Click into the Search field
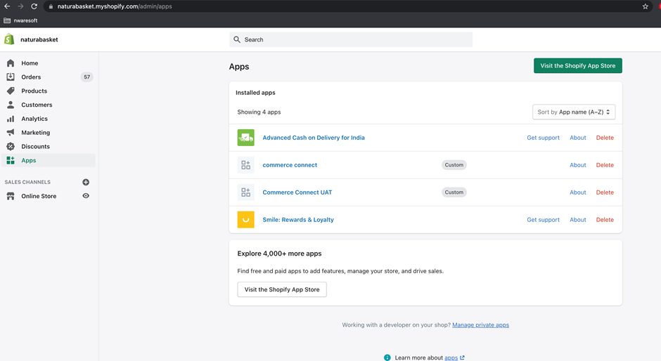Image resolution: width=661 pixels, height=361 pixels. coord(352,39)
